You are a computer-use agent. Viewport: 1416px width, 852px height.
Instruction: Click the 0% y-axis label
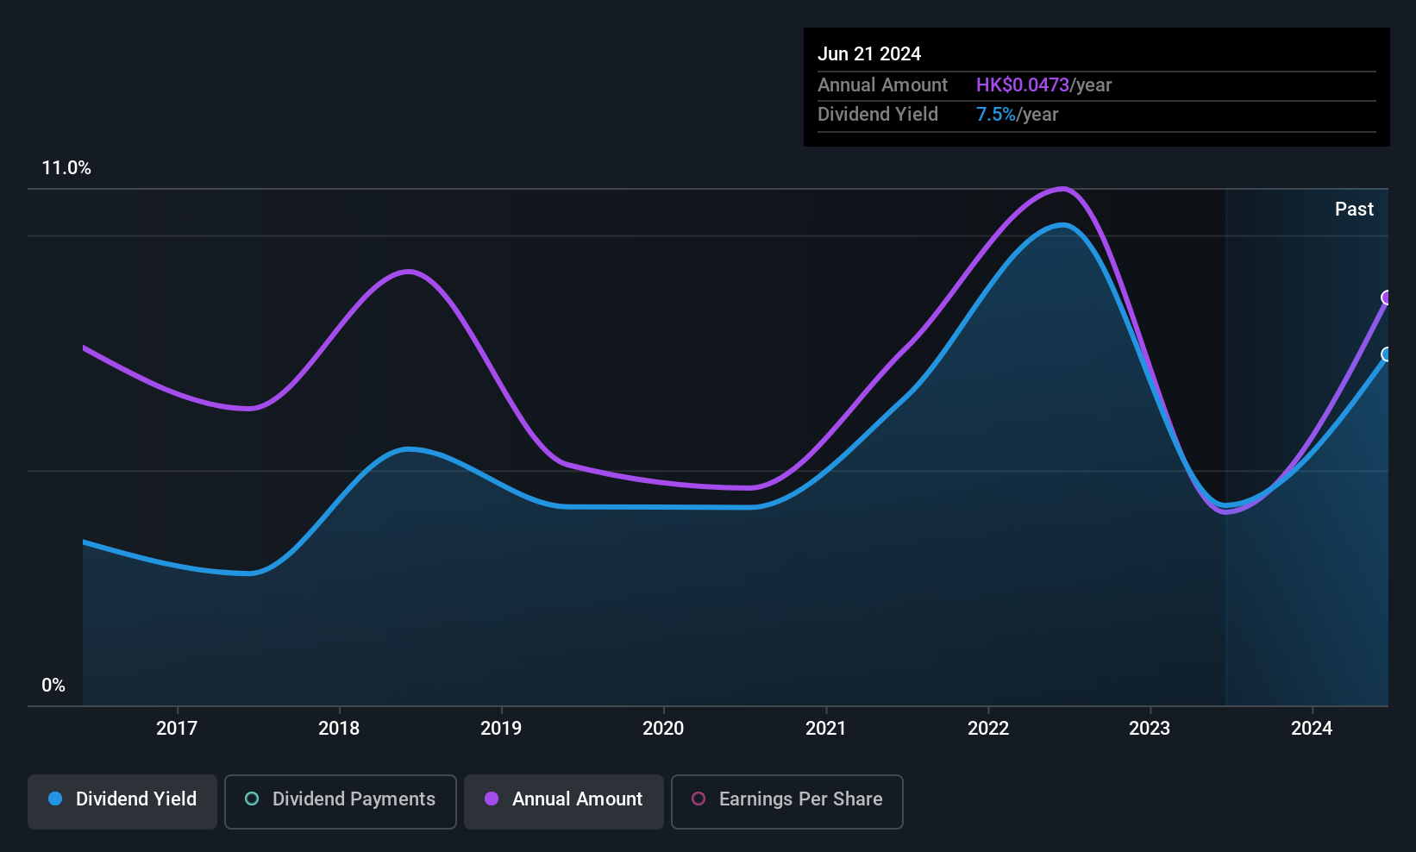pos(53,686)
